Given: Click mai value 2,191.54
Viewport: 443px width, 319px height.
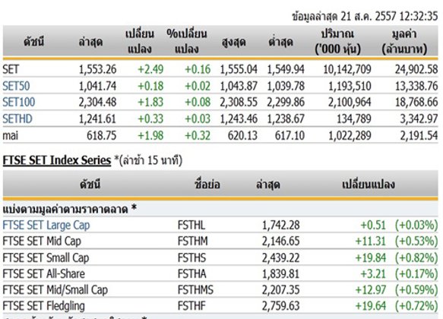Looking at the screenshot, I should pos(419,136).
